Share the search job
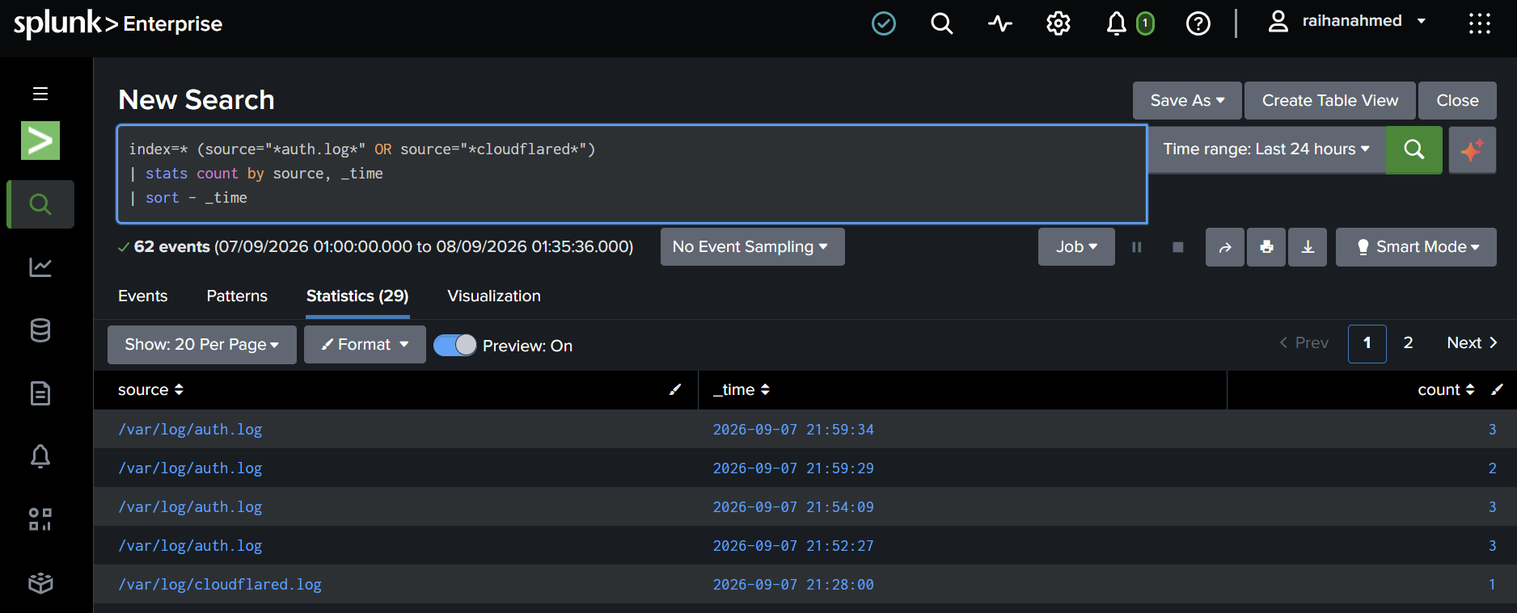The height and width of the screenshot is (613, 1517). (x=1225, y=247)
